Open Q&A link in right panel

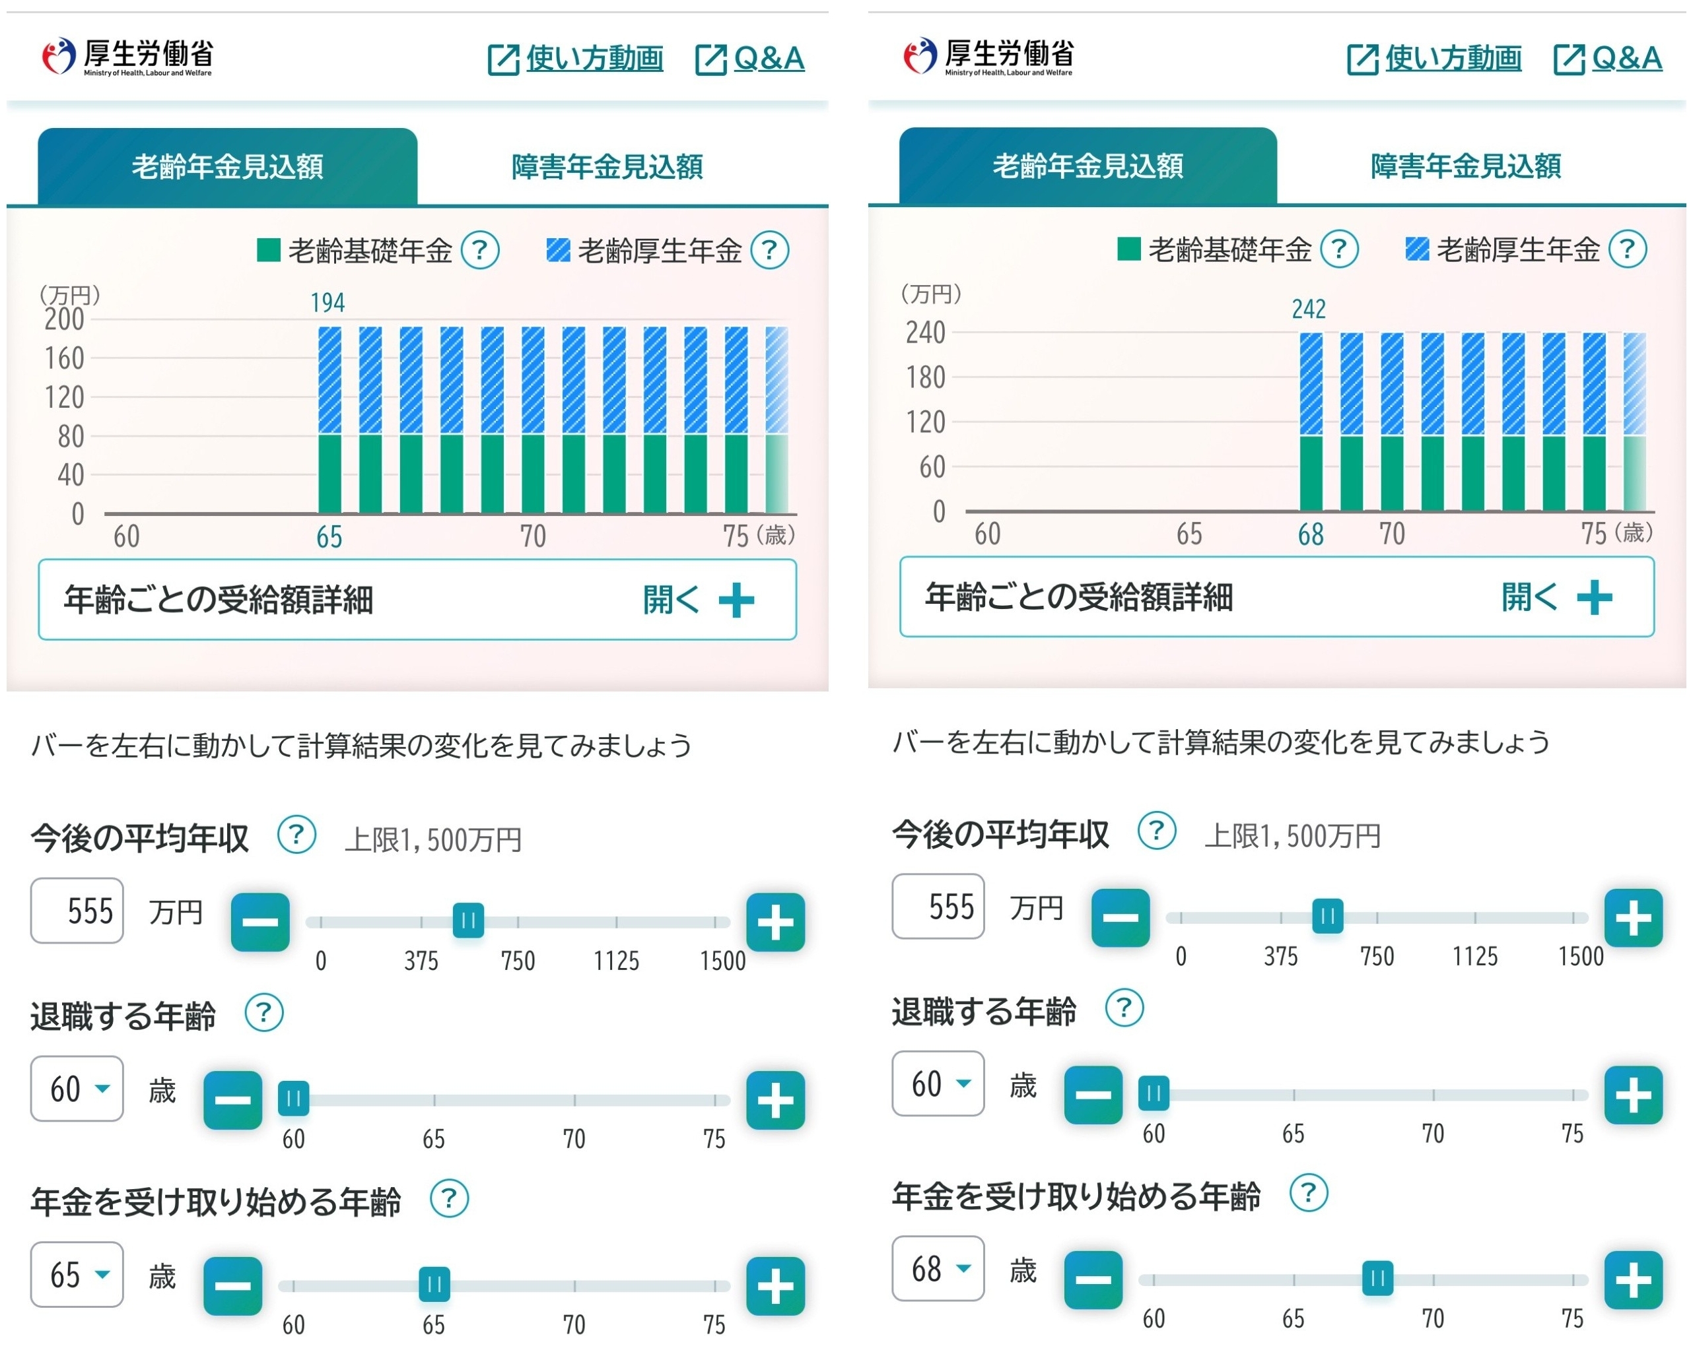point(1608,59)
